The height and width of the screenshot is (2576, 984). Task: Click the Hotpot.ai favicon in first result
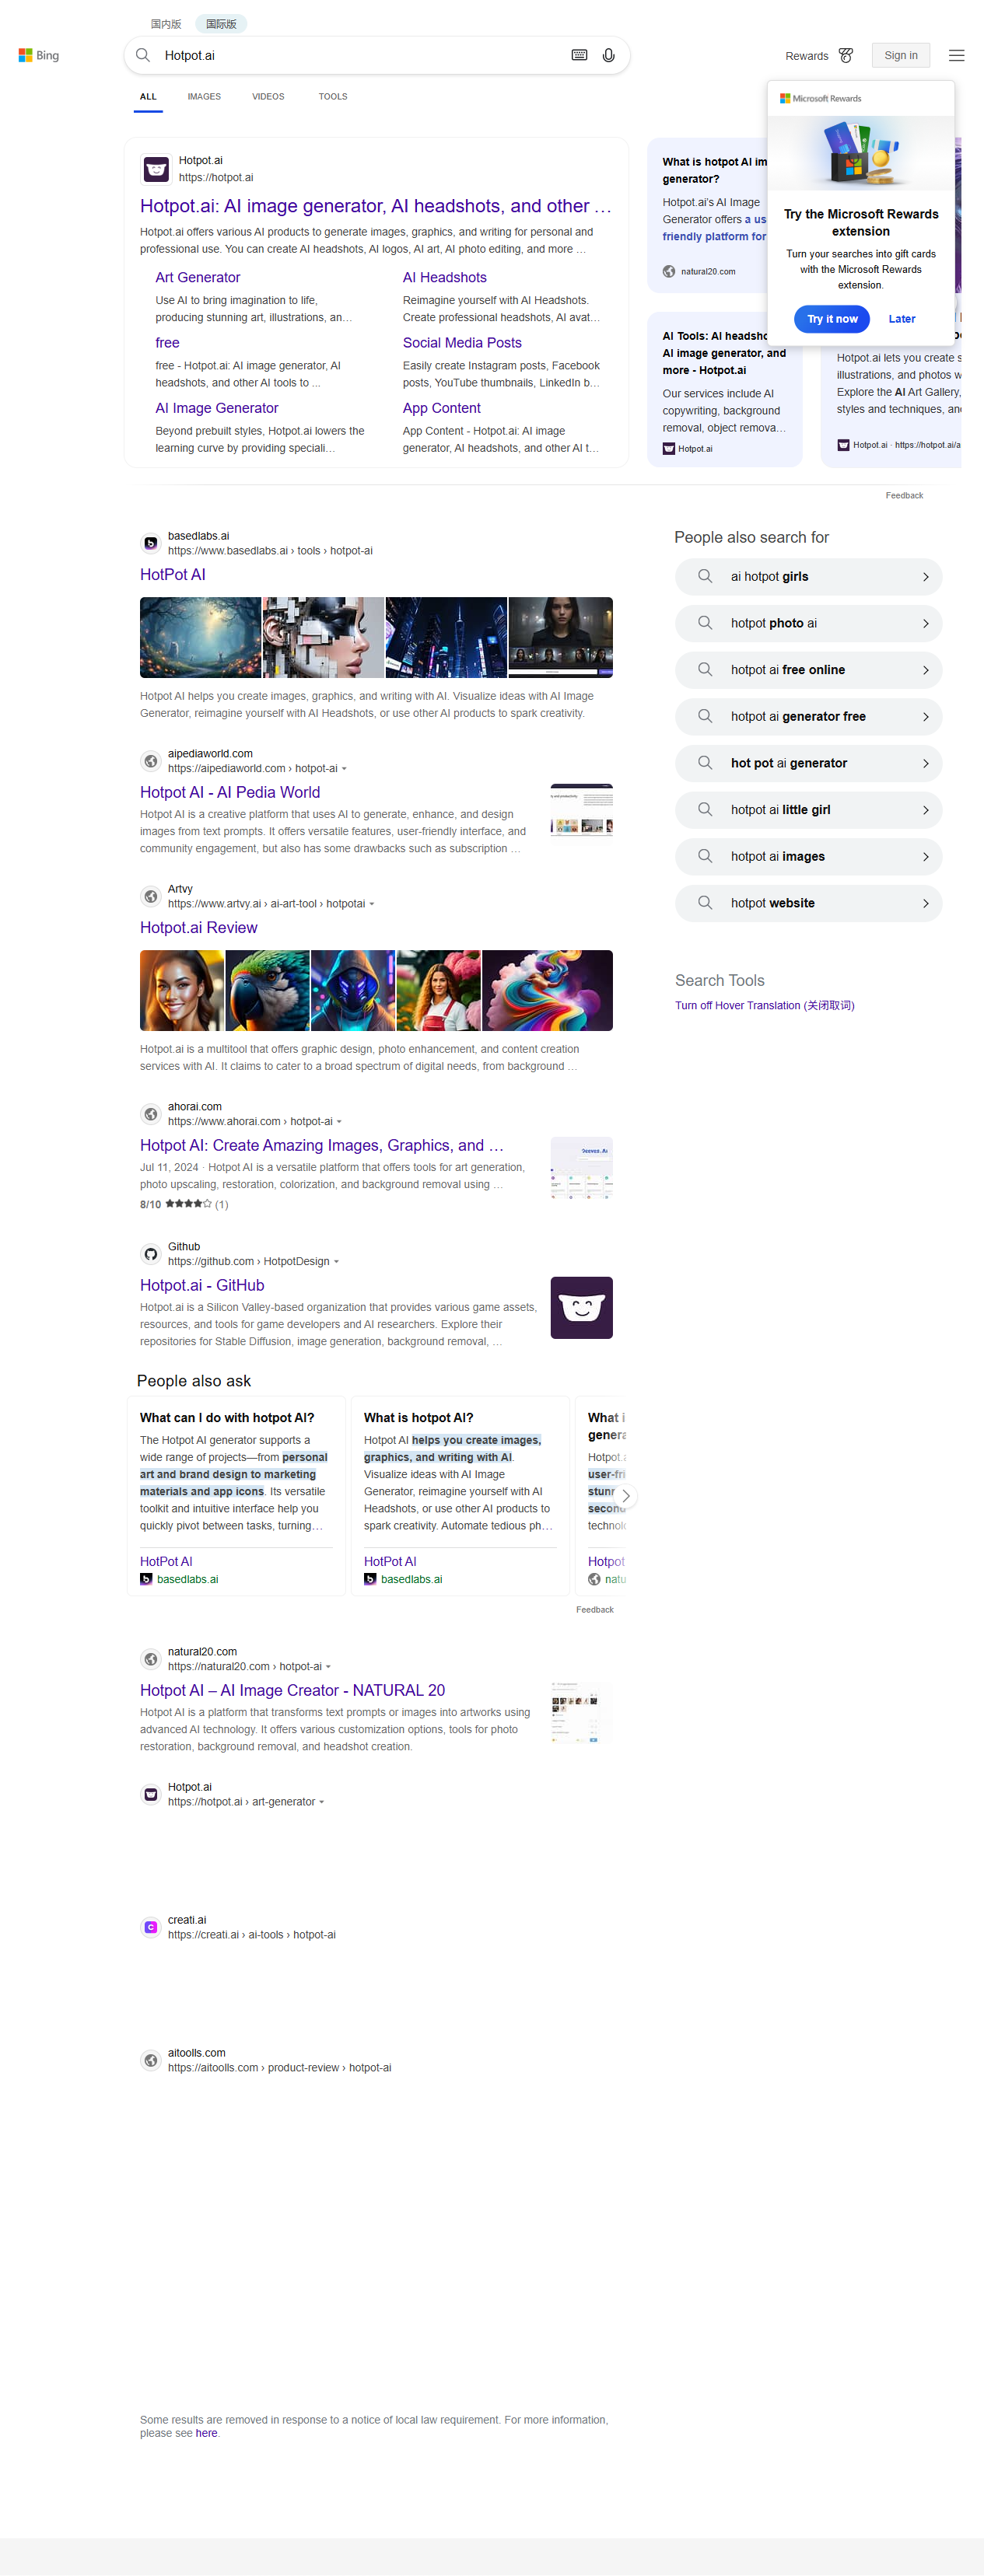[x=156, y=169]
